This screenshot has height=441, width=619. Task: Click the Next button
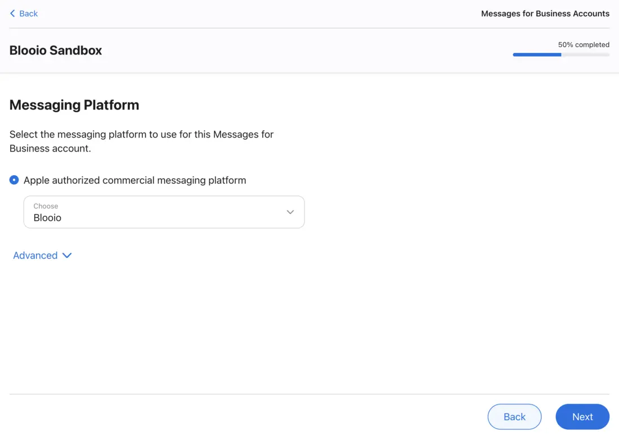point(582,417)
